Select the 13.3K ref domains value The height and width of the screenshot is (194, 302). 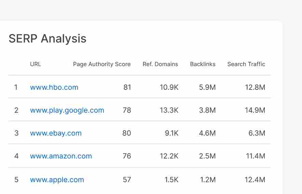click(169, 110)
